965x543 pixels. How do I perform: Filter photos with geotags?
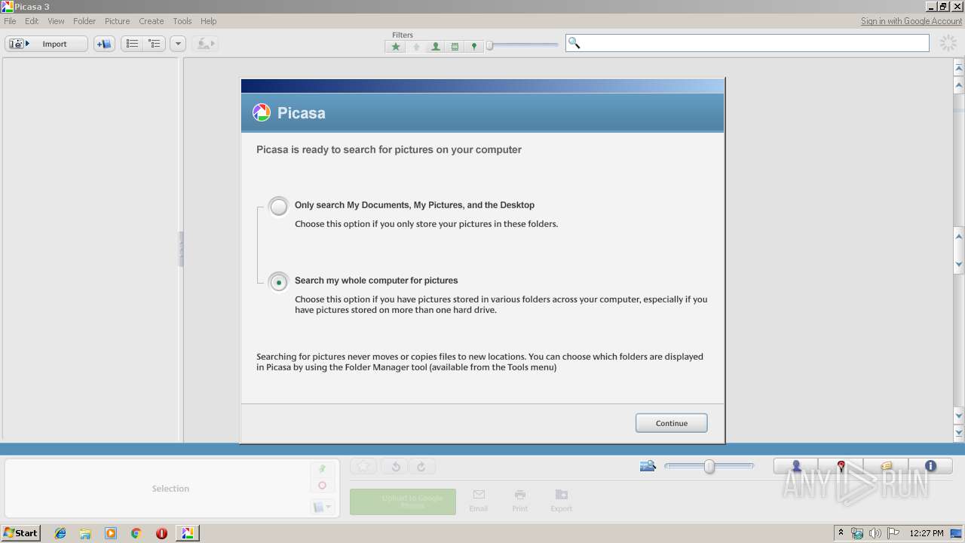coord(474,47)
